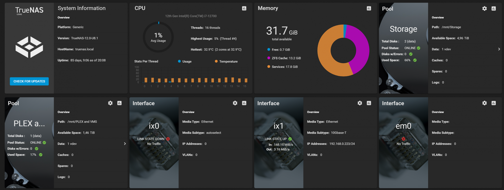The width and height of the screenshot is (504, 190).
Task: Click orange Temperature legend dot
Action: coord(216,61)
